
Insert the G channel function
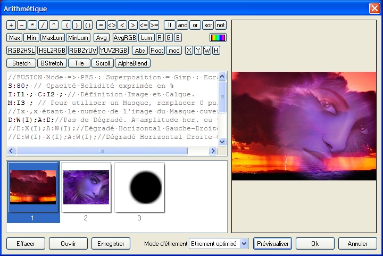[169, 38]
